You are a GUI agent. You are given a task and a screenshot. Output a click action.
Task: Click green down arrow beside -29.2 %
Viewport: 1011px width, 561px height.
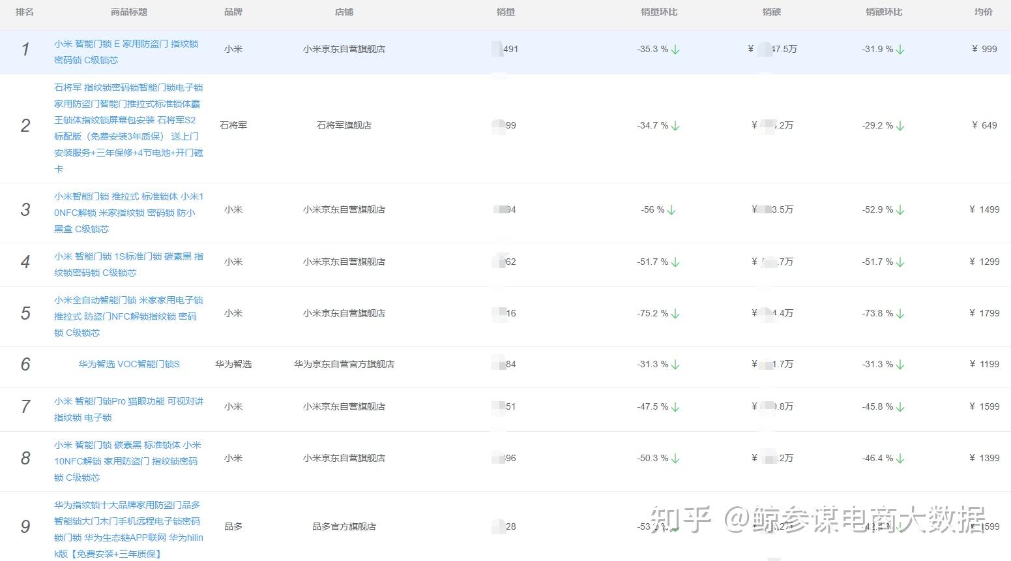pyautogui.click(x=900, y=126)
